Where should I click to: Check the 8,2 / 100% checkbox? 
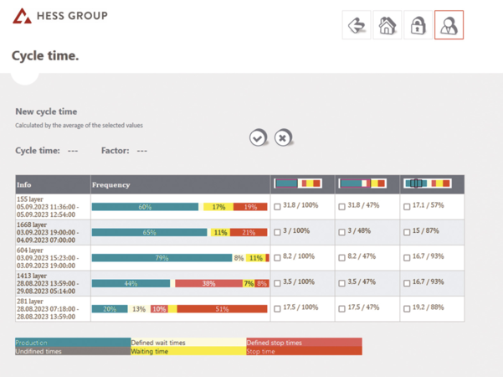click(277, 257)
